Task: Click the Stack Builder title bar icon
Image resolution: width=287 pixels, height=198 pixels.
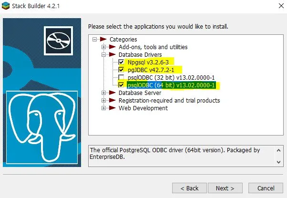Action: pyautogui.click(x=6, y=6)
